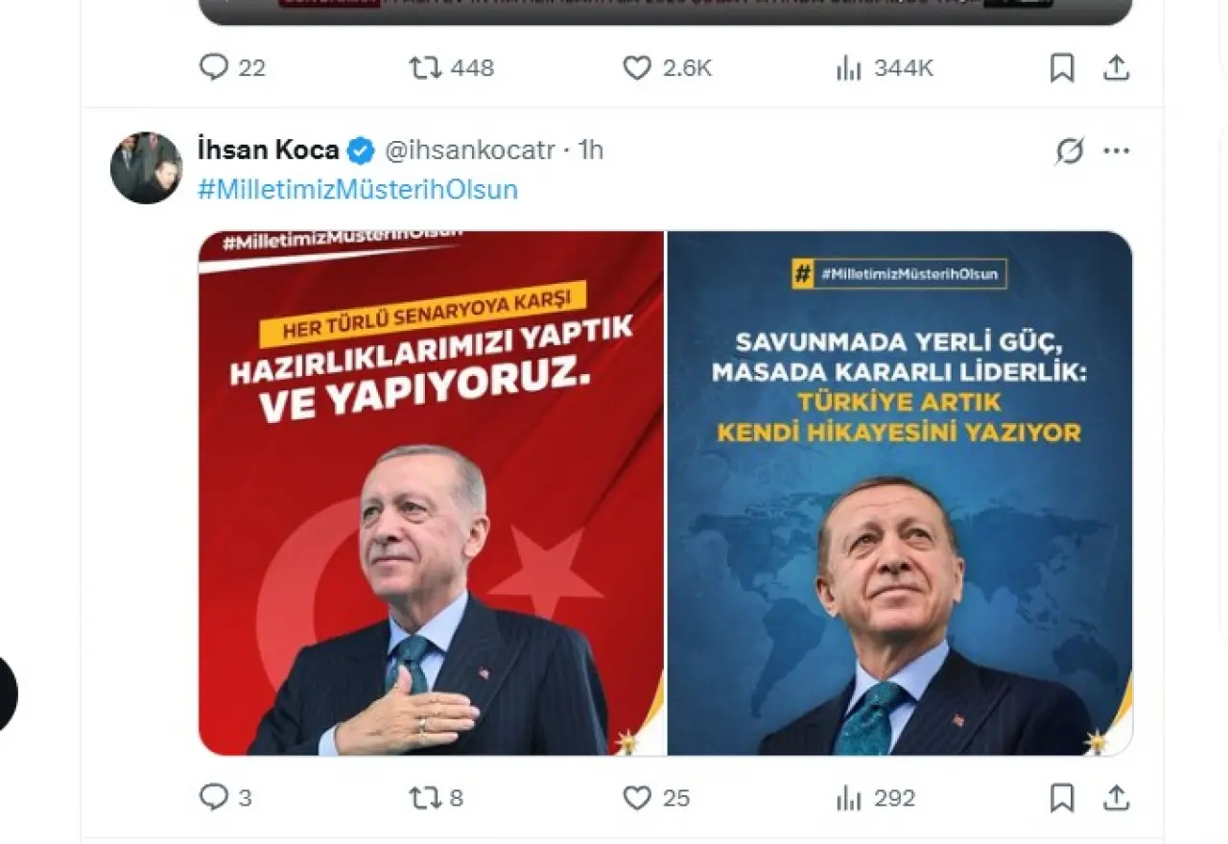
Task: View analytics showing 292 views
Action: point(875,797)
